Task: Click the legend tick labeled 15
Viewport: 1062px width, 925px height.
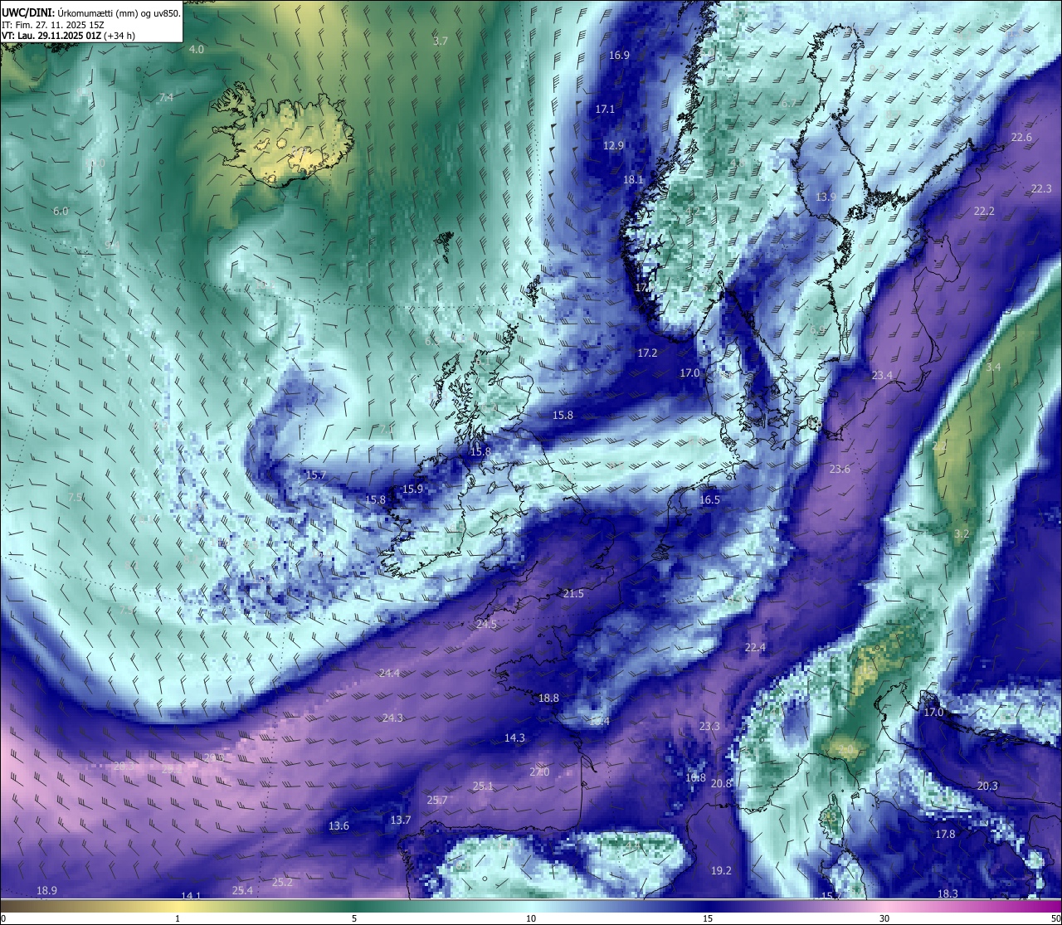Action: coord(708,918)
